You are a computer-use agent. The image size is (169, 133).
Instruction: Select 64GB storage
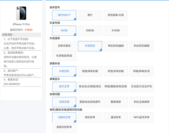64,31
